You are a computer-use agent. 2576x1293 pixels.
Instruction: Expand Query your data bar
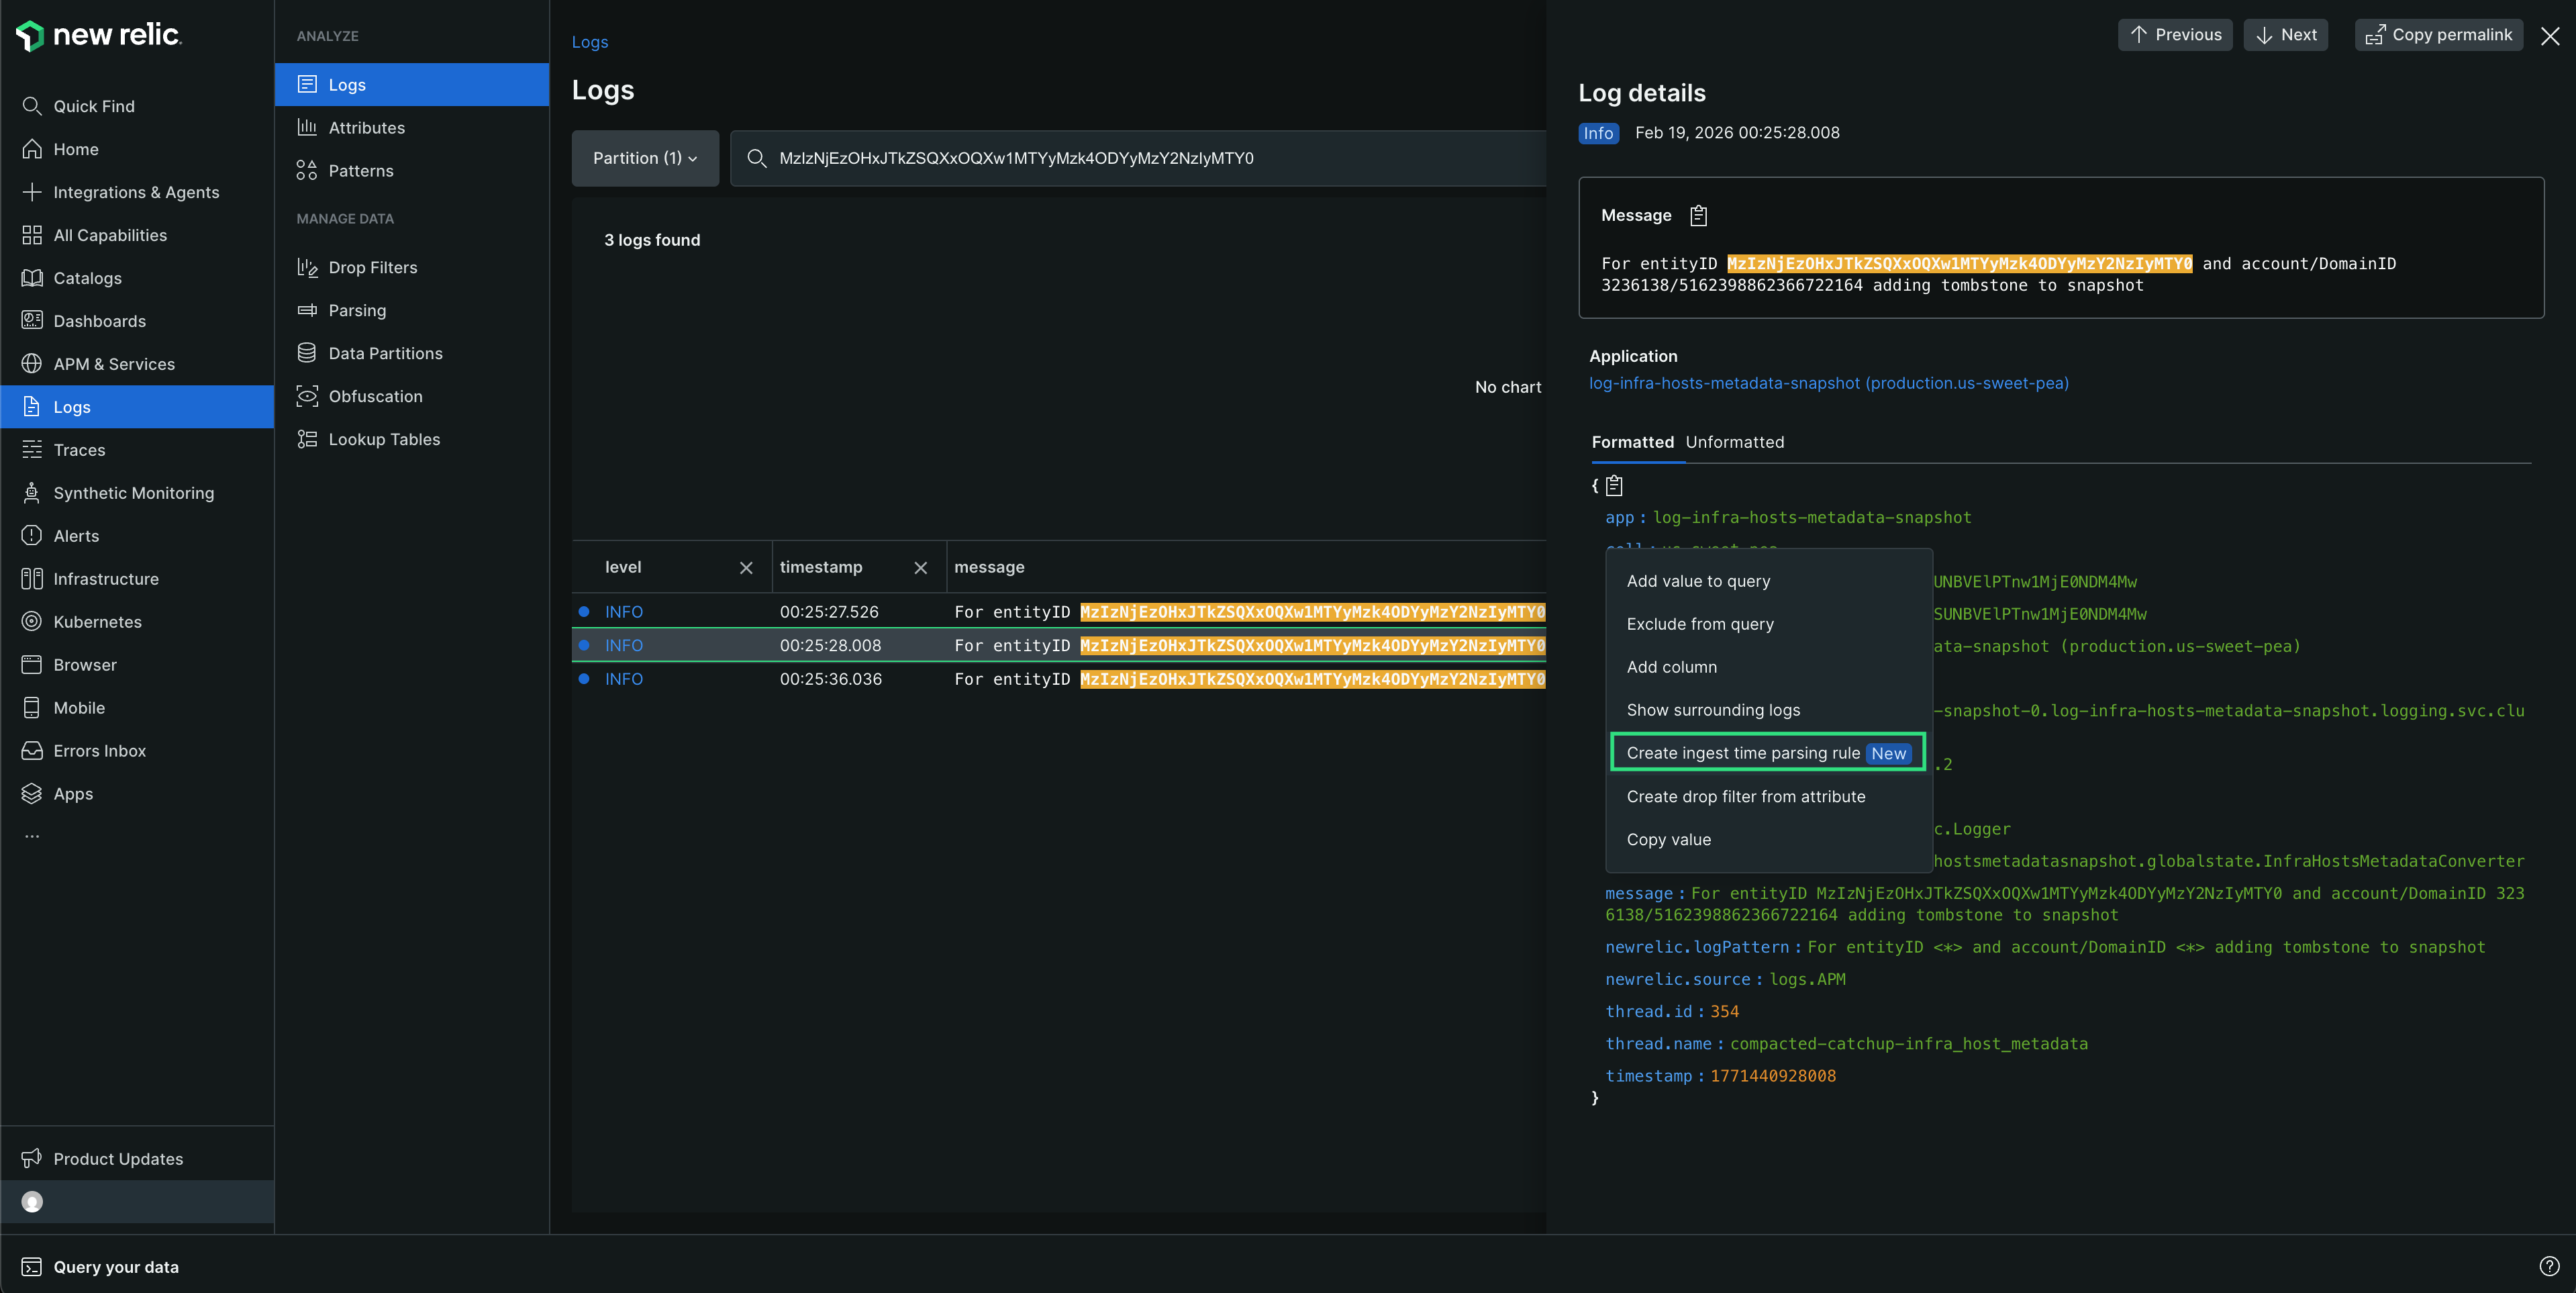point(116,1267)
